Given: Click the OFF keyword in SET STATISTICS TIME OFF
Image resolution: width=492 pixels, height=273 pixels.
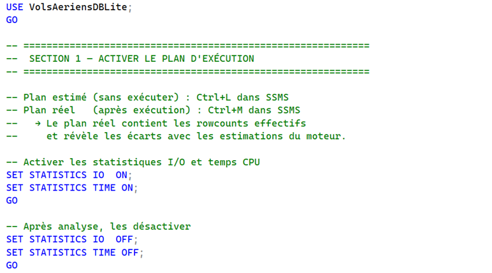Looking at the screenshot, I should [x=130, y=252].
